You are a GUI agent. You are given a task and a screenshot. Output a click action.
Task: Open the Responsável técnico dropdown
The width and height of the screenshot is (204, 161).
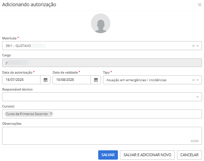click(x=102, y=97)
